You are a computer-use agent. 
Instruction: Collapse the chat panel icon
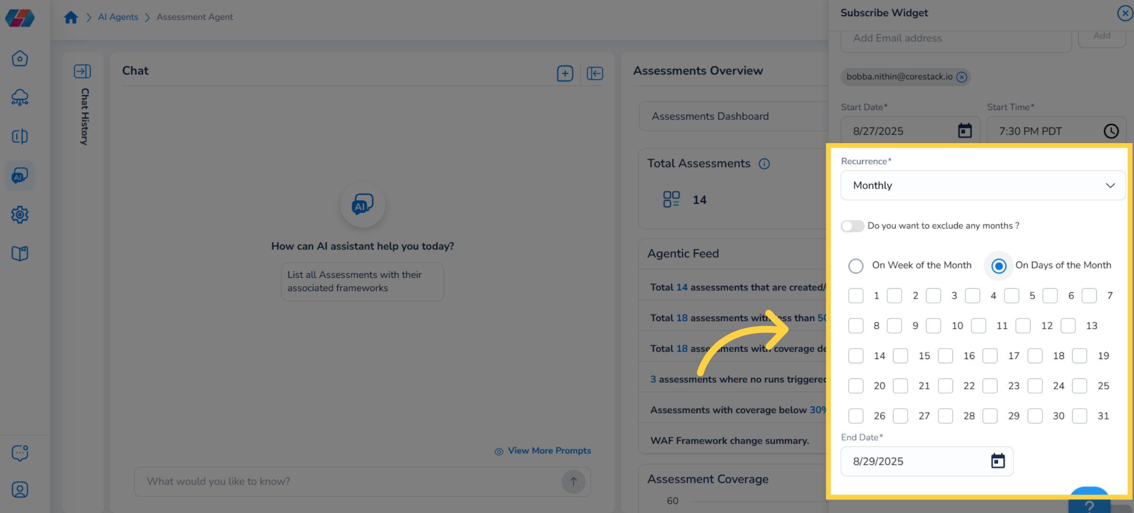click(x=594, y=73)
